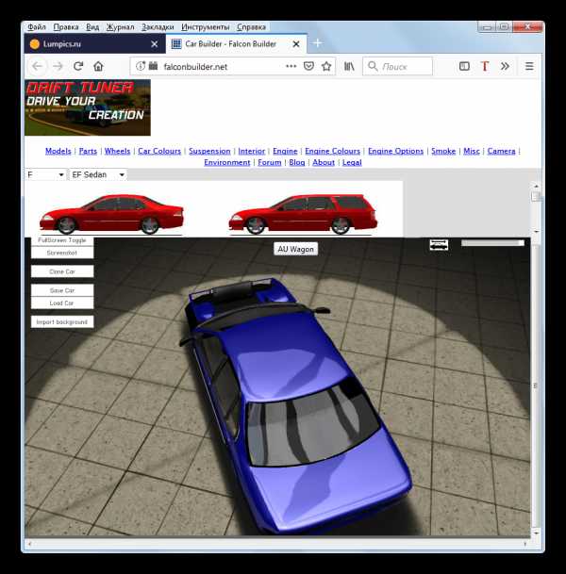Expand the toolbar overflow chevron

pyautogui.click(x=505, y=66)
